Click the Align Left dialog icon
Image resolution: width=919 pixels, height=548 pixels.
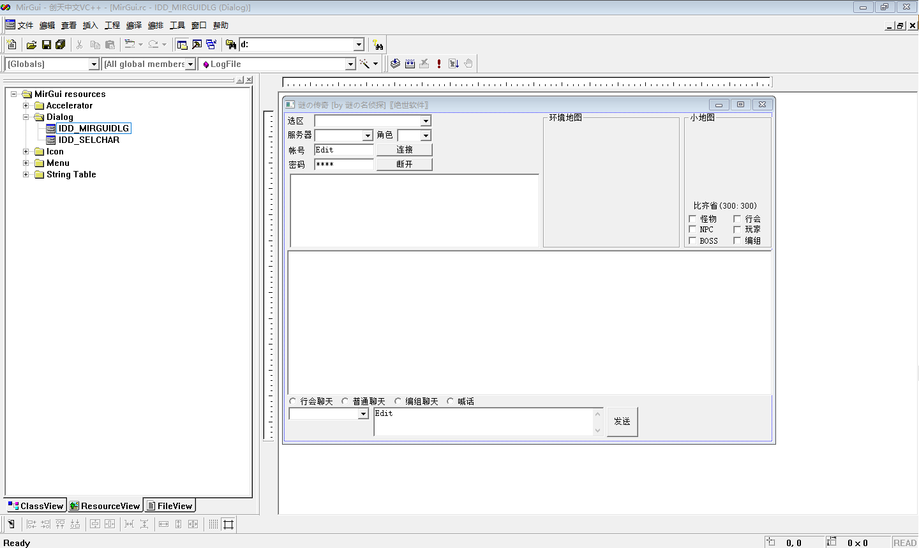point(31,524)
